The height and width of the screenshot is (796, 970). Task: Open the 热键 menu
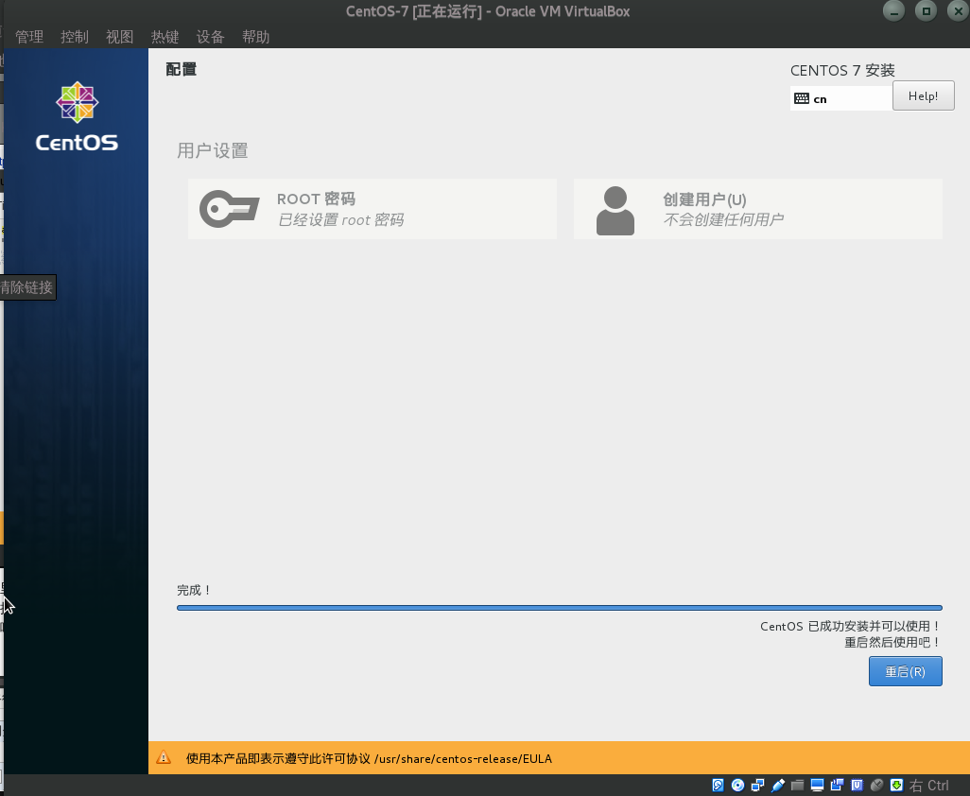pos(165,37)
